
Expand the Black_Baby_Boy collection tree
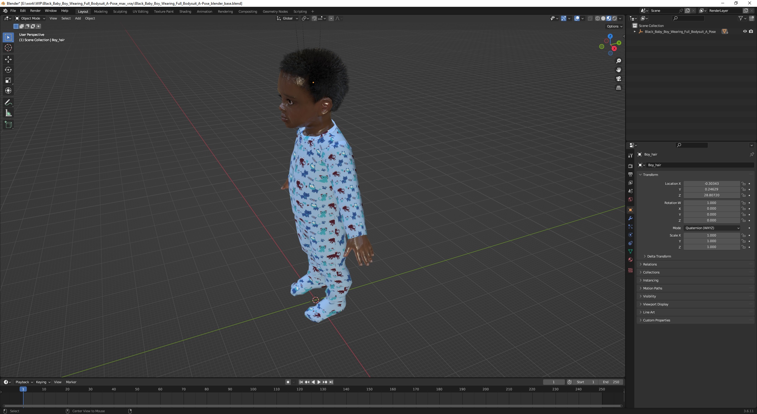pyautogui.click(x=635, y=32)
